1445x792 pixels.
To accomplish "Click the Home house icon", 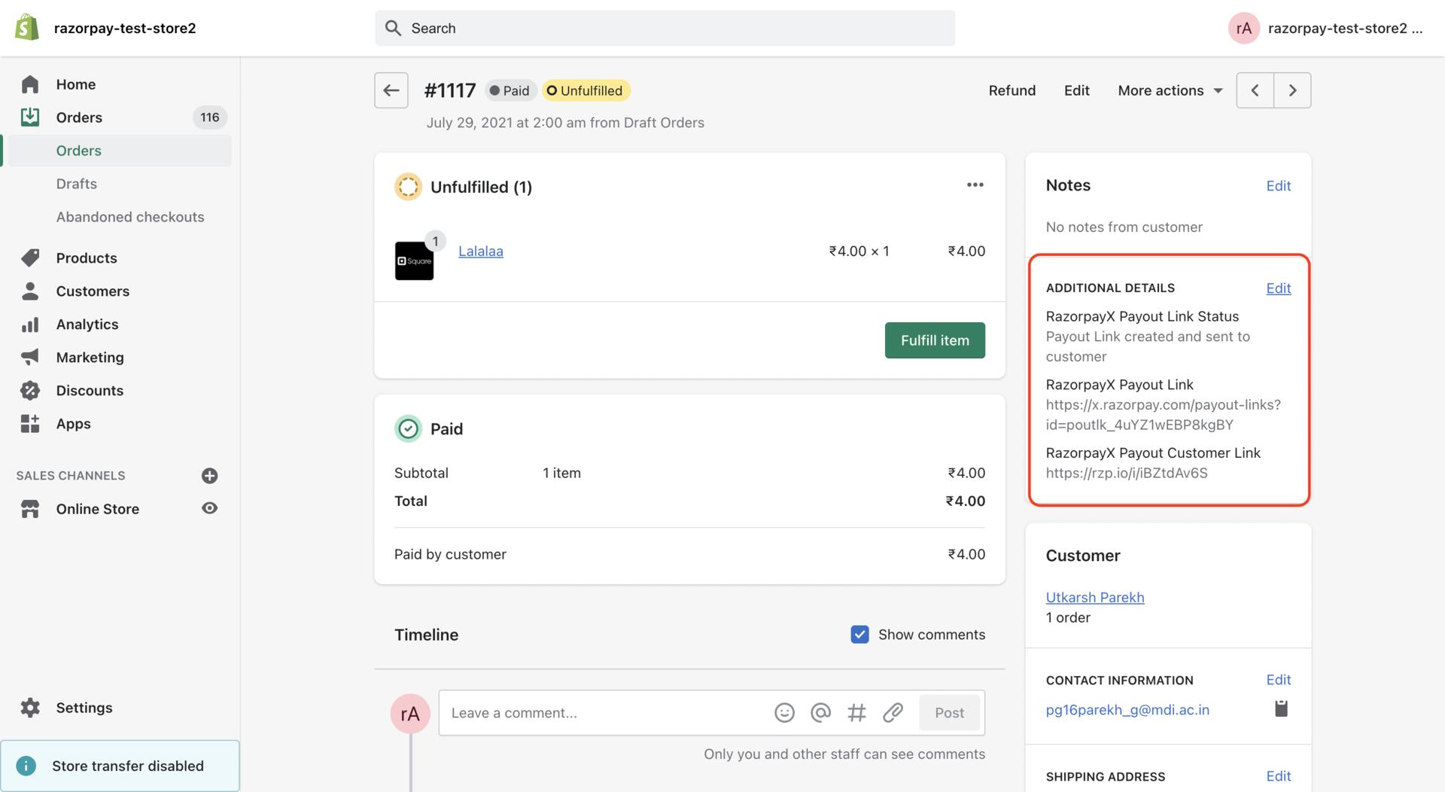I will (x=30, y=84).
